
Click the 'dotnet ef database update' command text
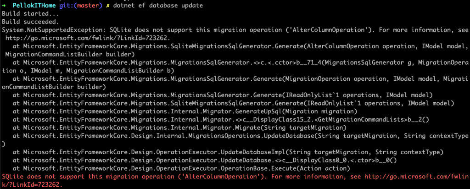(158, 6)
